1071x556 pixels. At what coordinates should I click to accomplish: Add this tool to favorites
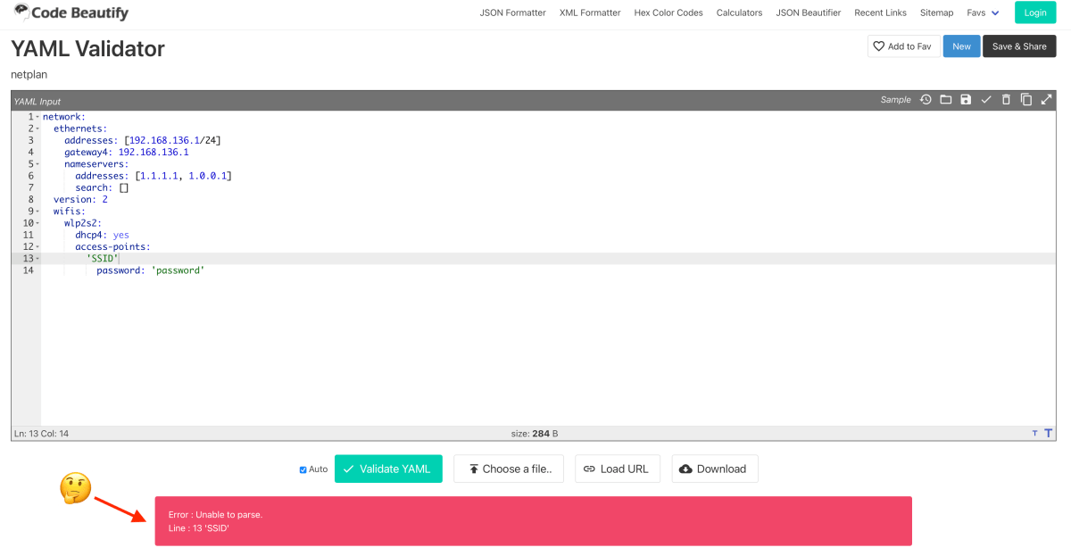pyautogui.click(x=903, y=46)
